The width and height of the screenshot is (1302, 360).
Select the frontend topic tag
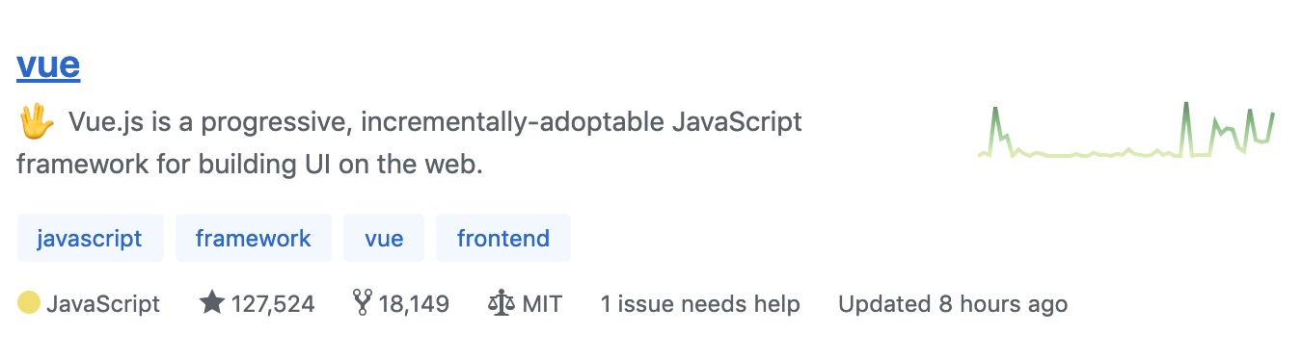tap(503, 238)
